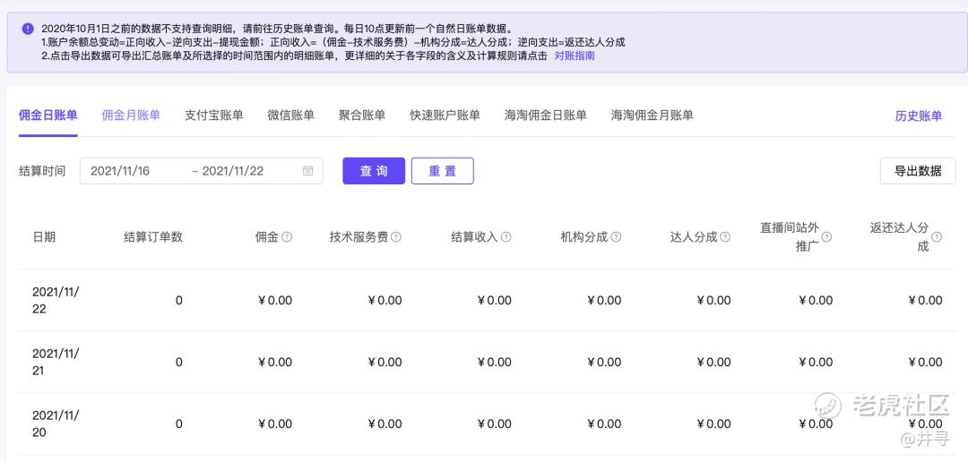Click the 导出数据 export button
The image size is (968, 461).
coord(918,171)
